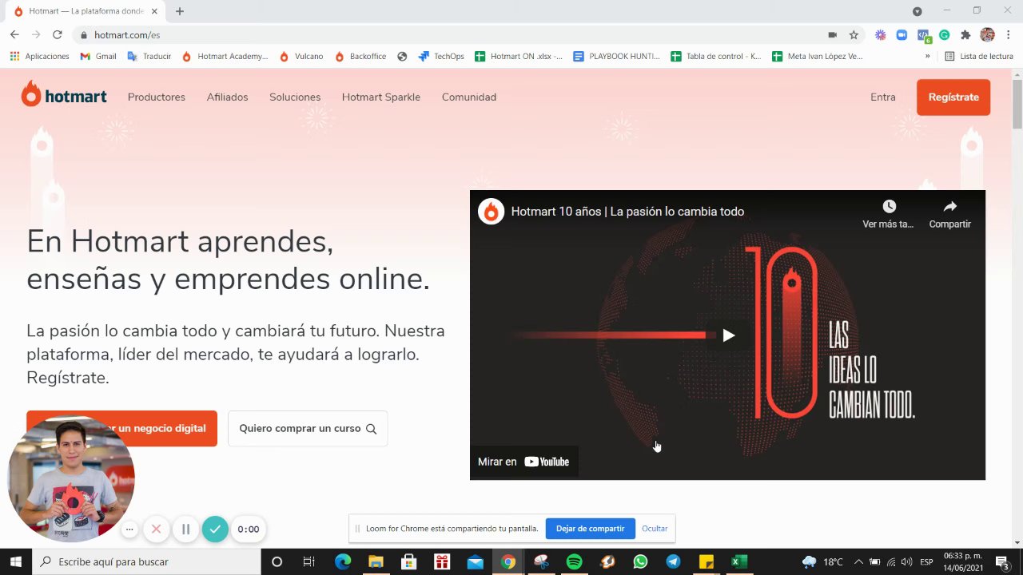The width and height of the screenshot is (1023, 575).
Task: Click the camera icon in the address bar
Action: pos(832,35)
